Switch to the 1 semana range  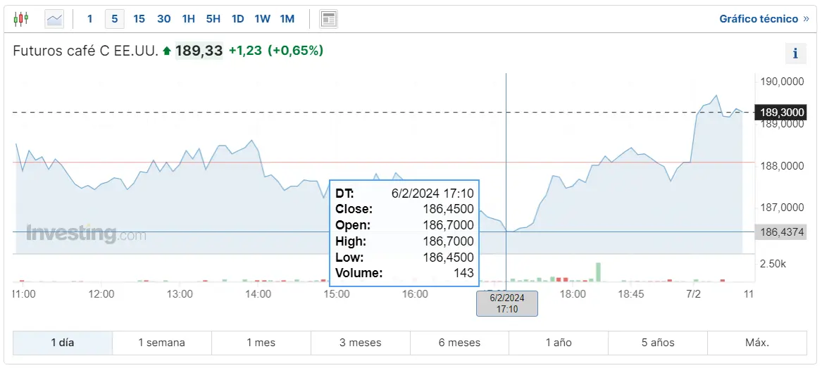[162, 343]
